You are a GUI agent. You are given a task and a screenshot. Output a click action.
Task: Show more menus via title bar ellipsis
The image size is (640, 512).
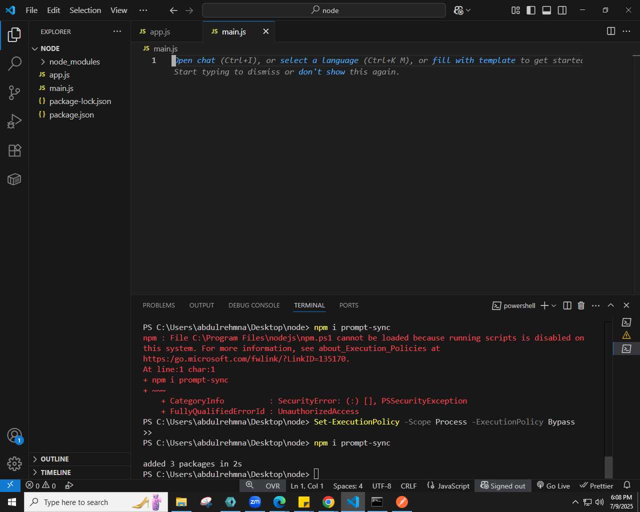(143, 10)
